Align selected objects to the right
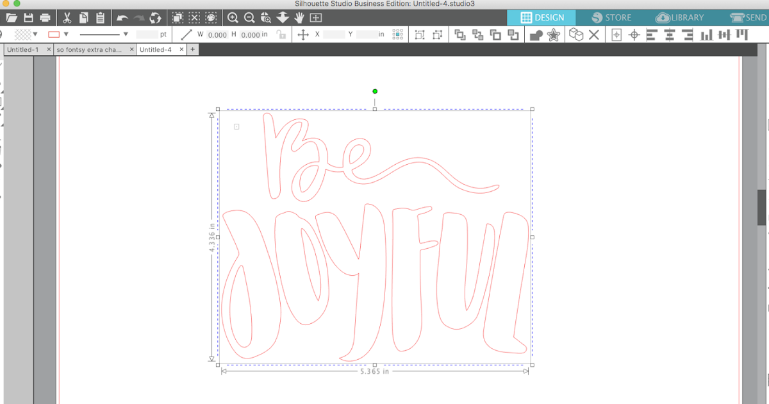769x404 pixels. click(x=688, y=35)
